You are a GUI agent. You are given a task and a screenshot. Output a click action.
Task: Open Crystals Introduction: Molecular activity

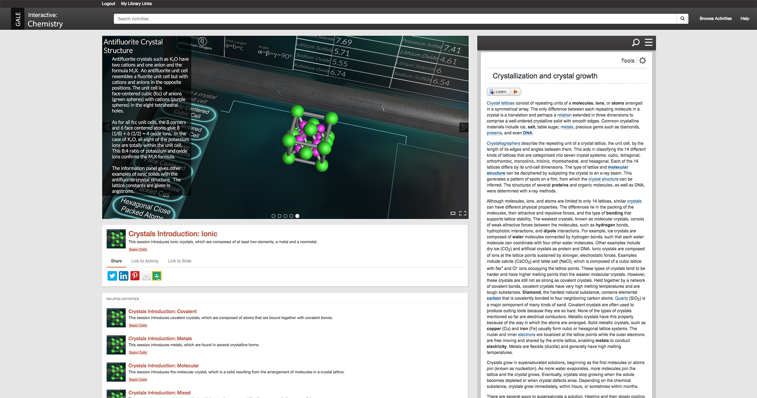click(164, 366)
